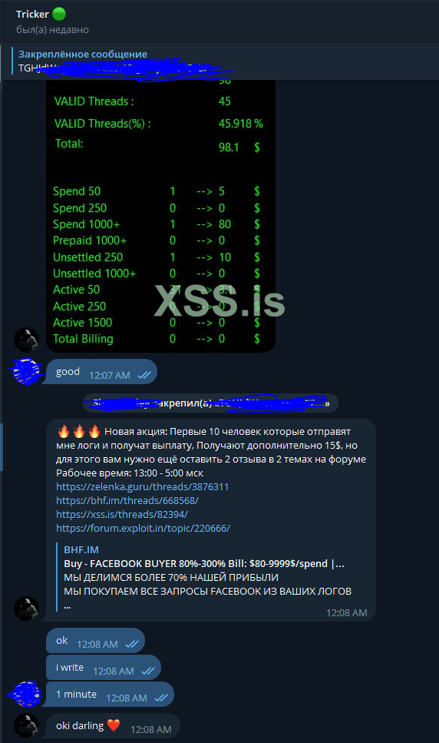The image size is (439, 743).
Task: Click the Tricker chat title
Action: [32, 15]
